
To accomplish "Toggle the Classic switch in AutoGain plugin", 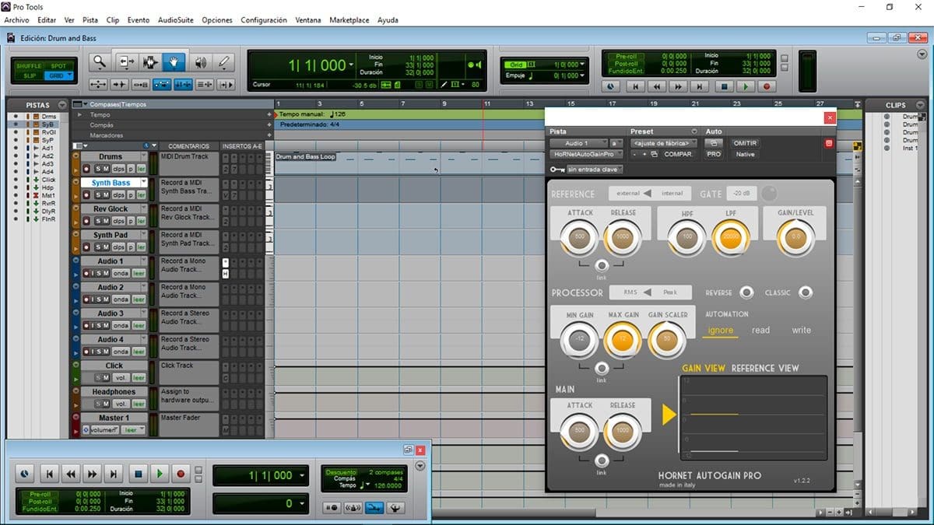I will (806, 292).
